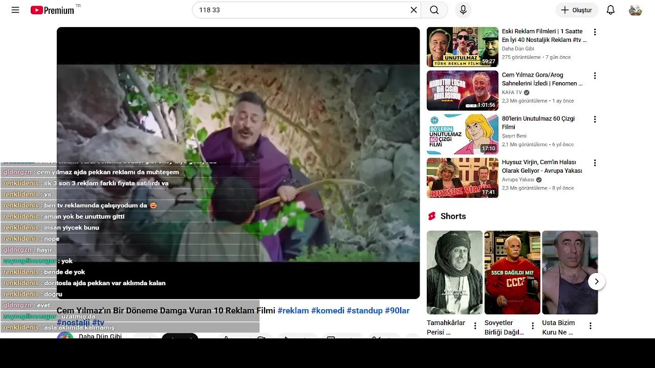
Task: Open Eski Reklam Filmleri video title
Action: pos(544,35)
